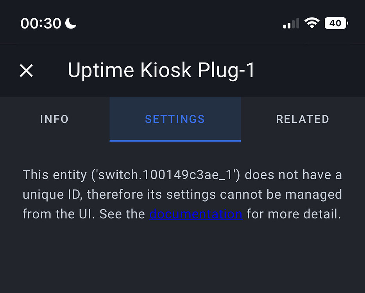Tap the battery indicator showing 40
This screenshot has height=293, width=365.
[336, 23]
